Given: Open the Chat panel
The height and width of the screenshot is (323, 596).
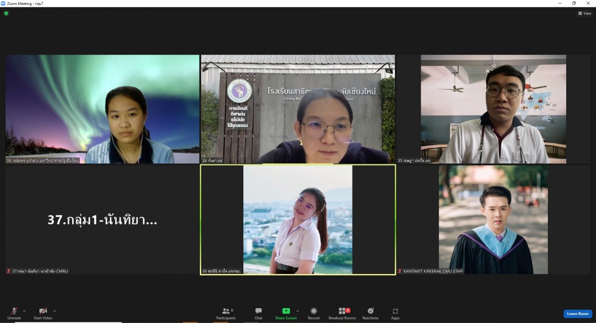Looking at the screenshot, I should (258, 313).
